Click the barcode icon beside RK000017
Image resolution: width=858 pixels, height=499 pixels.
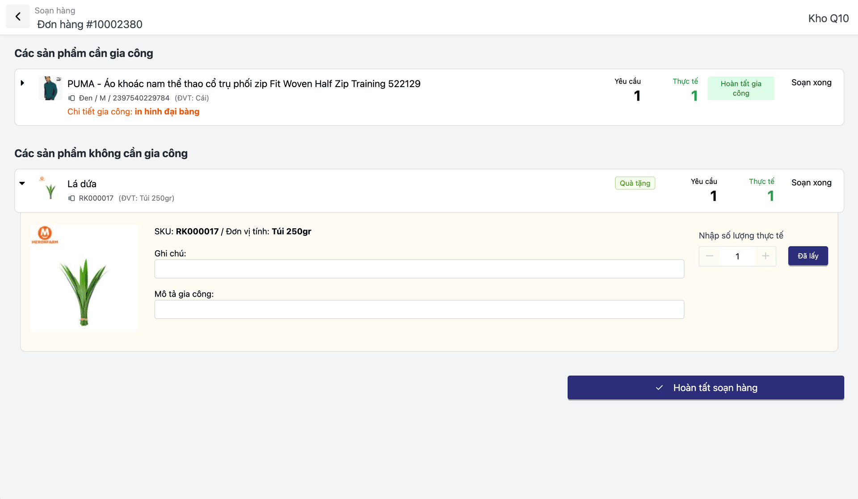(x=71, y=198)
